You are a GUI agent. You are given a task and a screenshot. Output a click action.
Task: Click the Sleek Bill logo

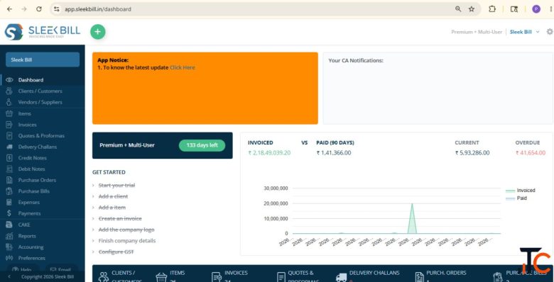[x=43, y=32]
